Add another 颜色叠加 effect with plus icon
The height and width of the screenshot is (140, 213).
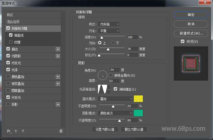click(58, 77)
